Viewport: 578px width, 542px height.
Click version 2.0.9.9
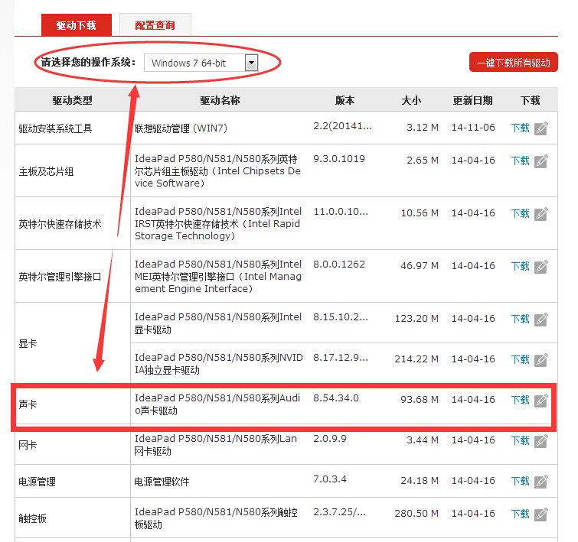[330, 438]
